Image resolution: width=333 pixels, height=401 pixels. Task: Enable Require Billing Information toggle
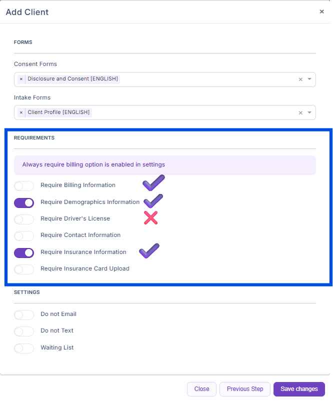[x=24, y=186]
